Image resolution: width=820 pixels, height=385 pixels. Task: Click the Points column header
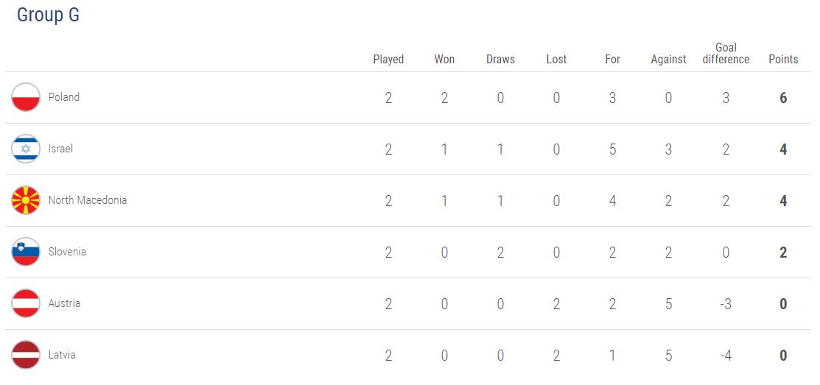point(783,60)
